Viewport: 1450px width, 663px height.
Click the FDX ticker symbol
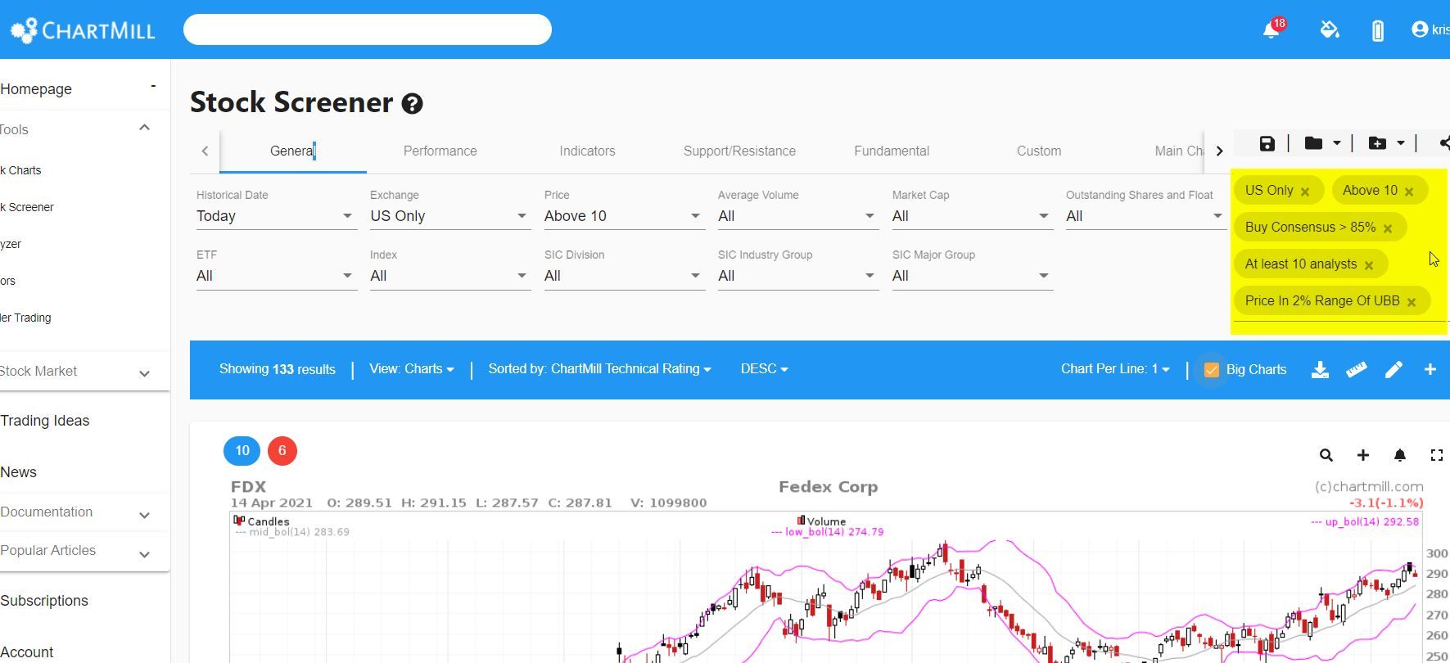[x=248, y=487]
